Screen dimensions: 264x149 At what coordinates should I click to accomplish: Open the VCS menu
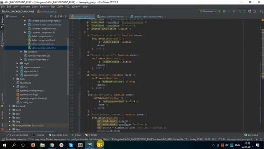(67, 7)
